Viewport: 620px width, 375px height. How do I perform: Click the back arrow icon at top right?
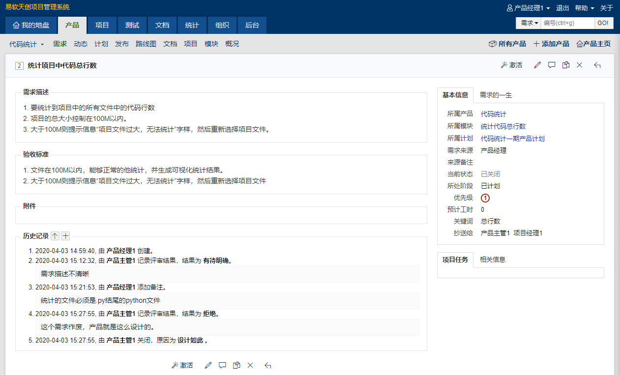tap(597, 65)
